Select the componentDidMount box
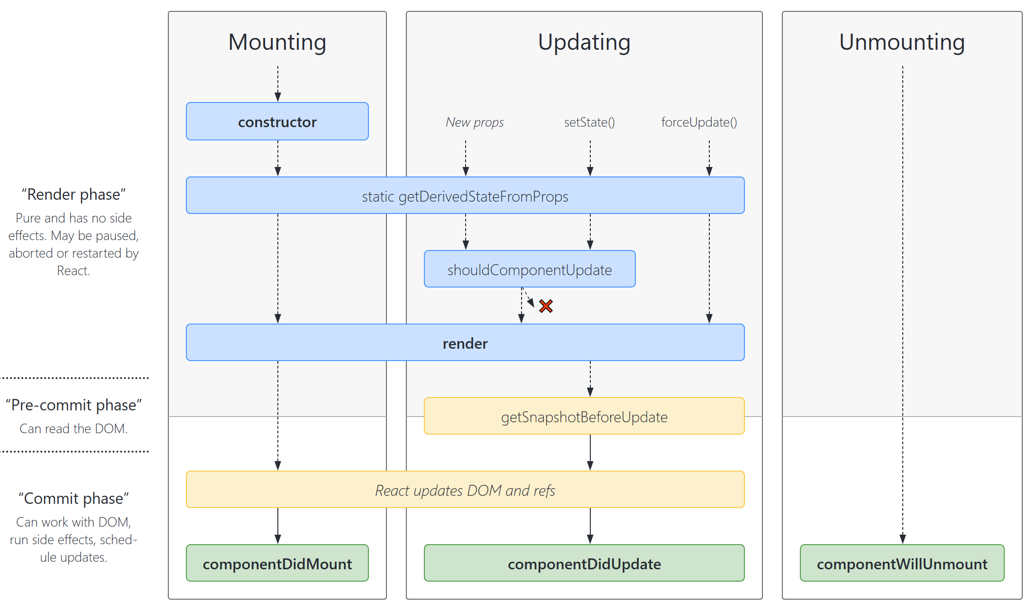1027x612 pixels. (x=277, y=564)
